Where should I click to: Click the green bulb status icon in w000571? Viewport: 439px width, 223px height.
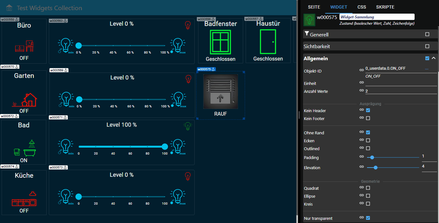coord(188,126)
